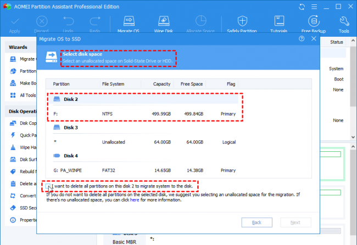Click the Capacity column header

click(x=157, y=84)
